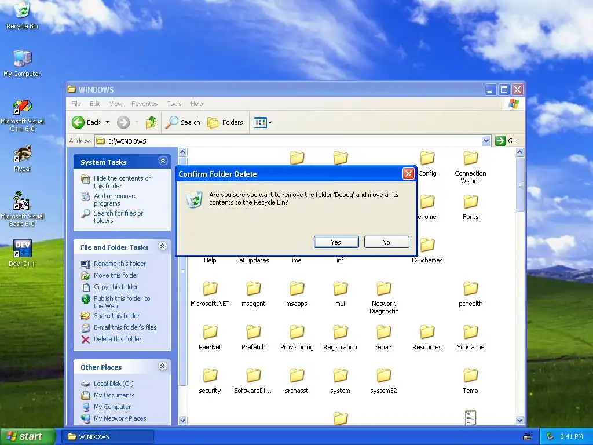
Task: Open the Back history dropdown arrow
Action: click(x=107, y=122)
